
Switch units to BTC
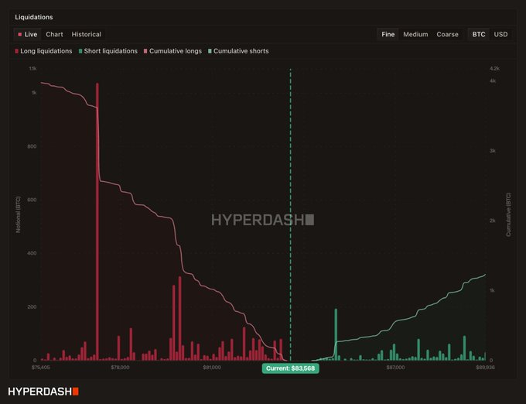click(x=479, y=34)
